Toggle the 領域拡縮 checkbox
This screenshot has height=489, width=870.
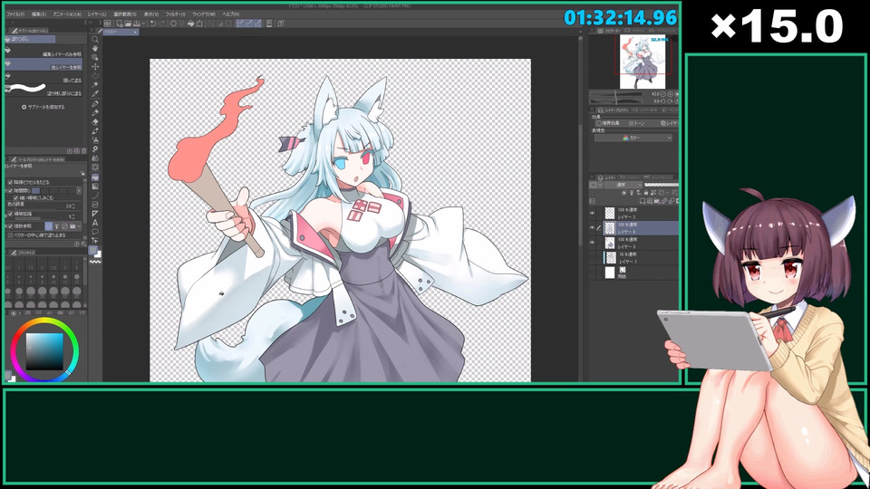click(x=10, y=214)
